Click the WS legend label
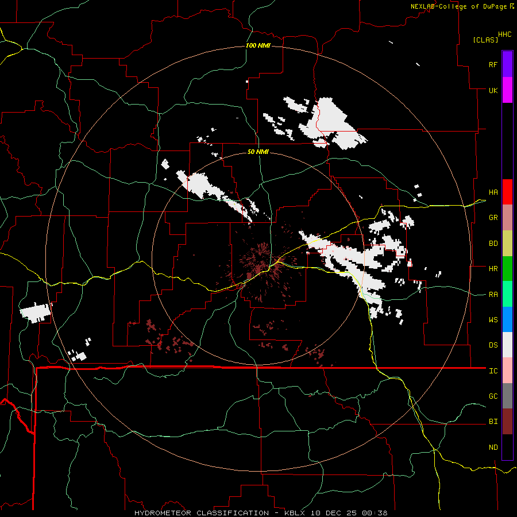The image size is (517, 517). coord(493,320)
